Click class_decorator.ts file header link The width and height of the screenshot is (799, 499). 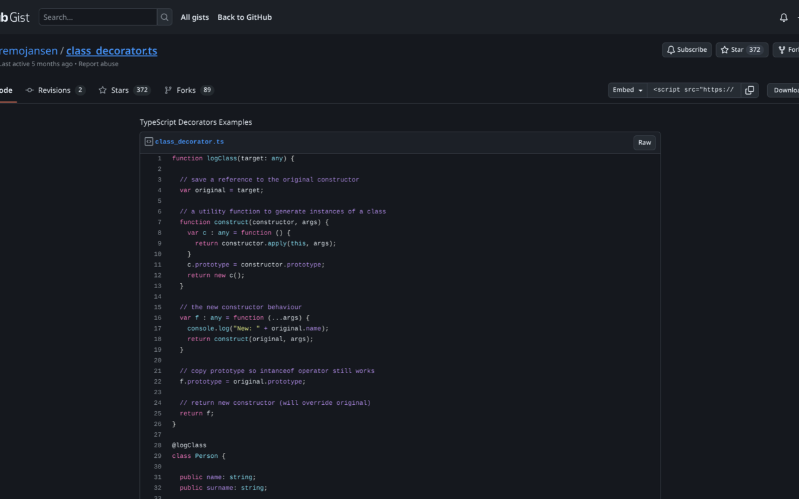point(189,142)
